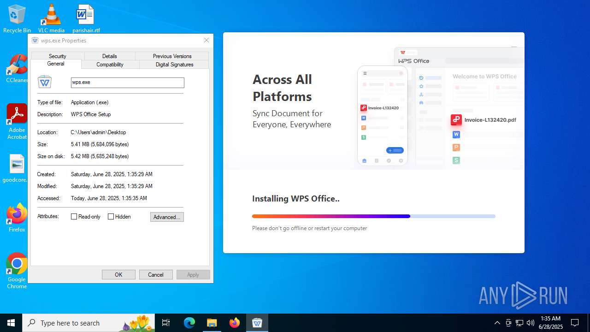
Task: Click the Size value 5.41 MB
Action: 100,144
